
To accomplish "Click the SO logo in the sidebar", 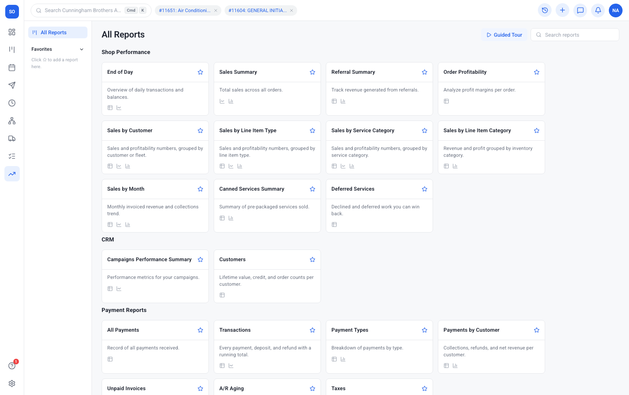I will click(12, 12).
